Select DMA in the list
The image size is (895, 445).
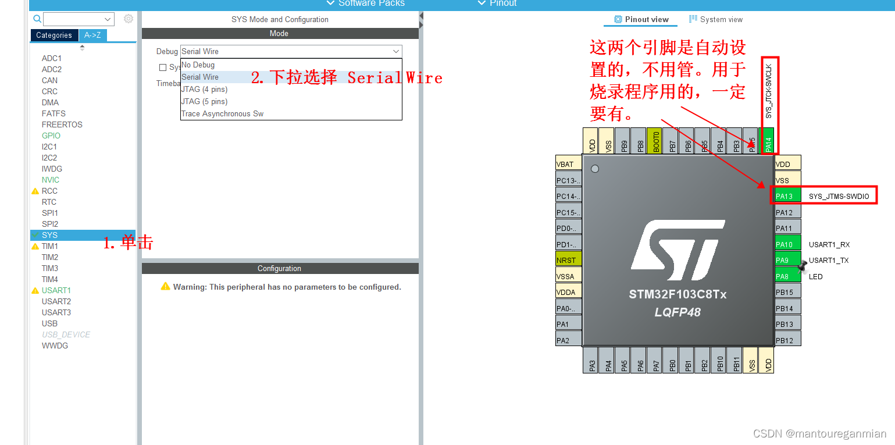pos(50,102)
